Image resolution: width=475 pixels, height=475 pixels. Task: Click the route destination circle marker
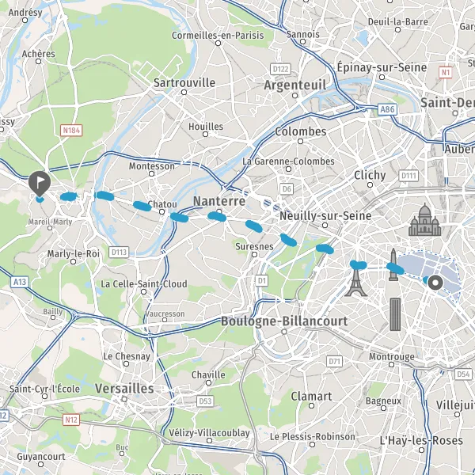click(x=435, y=283)
